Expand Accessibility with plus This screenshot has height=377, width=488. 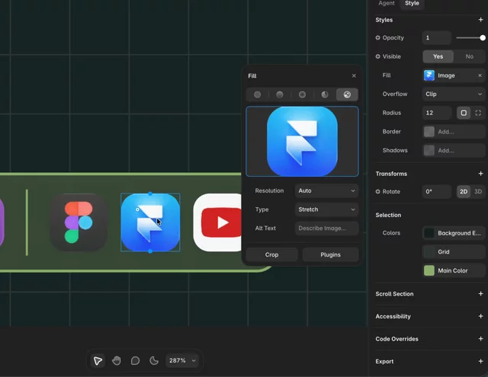(x=480, y=316)
